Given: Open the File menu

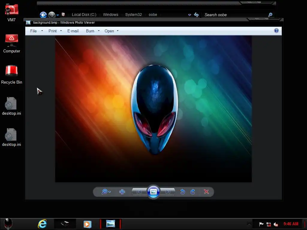Looking at the screenshot, I should click(34, 31).
